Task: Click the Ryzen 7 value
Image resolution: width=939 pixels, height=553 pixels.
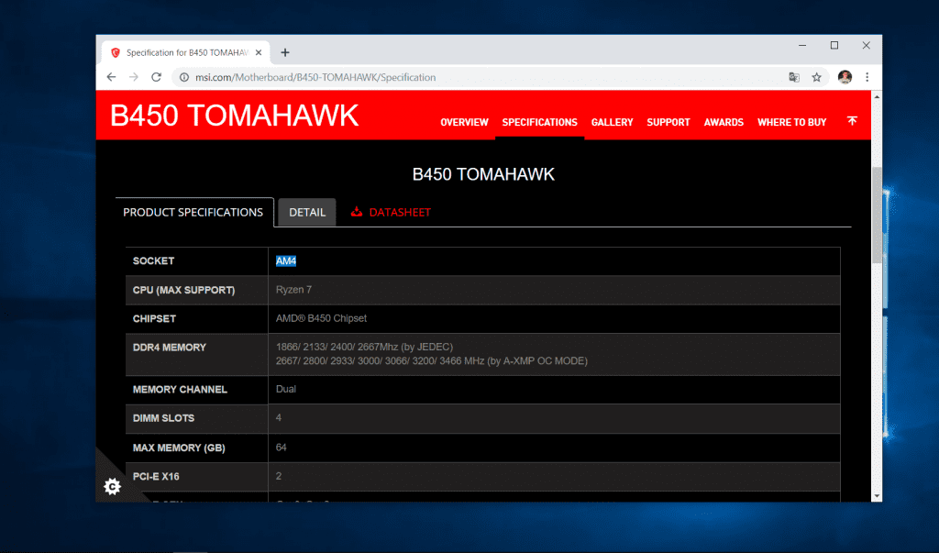Action: [293, 290]
